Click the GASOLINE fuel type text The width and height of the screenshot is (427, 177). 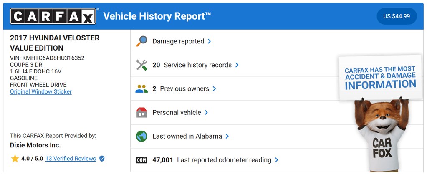point(24,78)
